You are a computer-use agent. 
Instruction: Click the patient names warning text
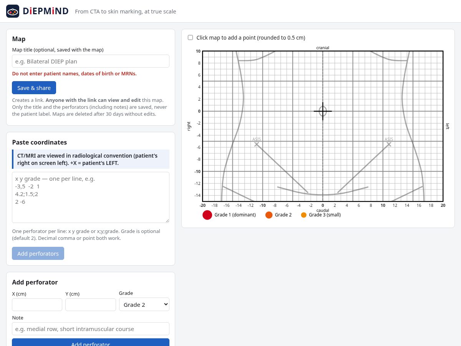[74, 73]
